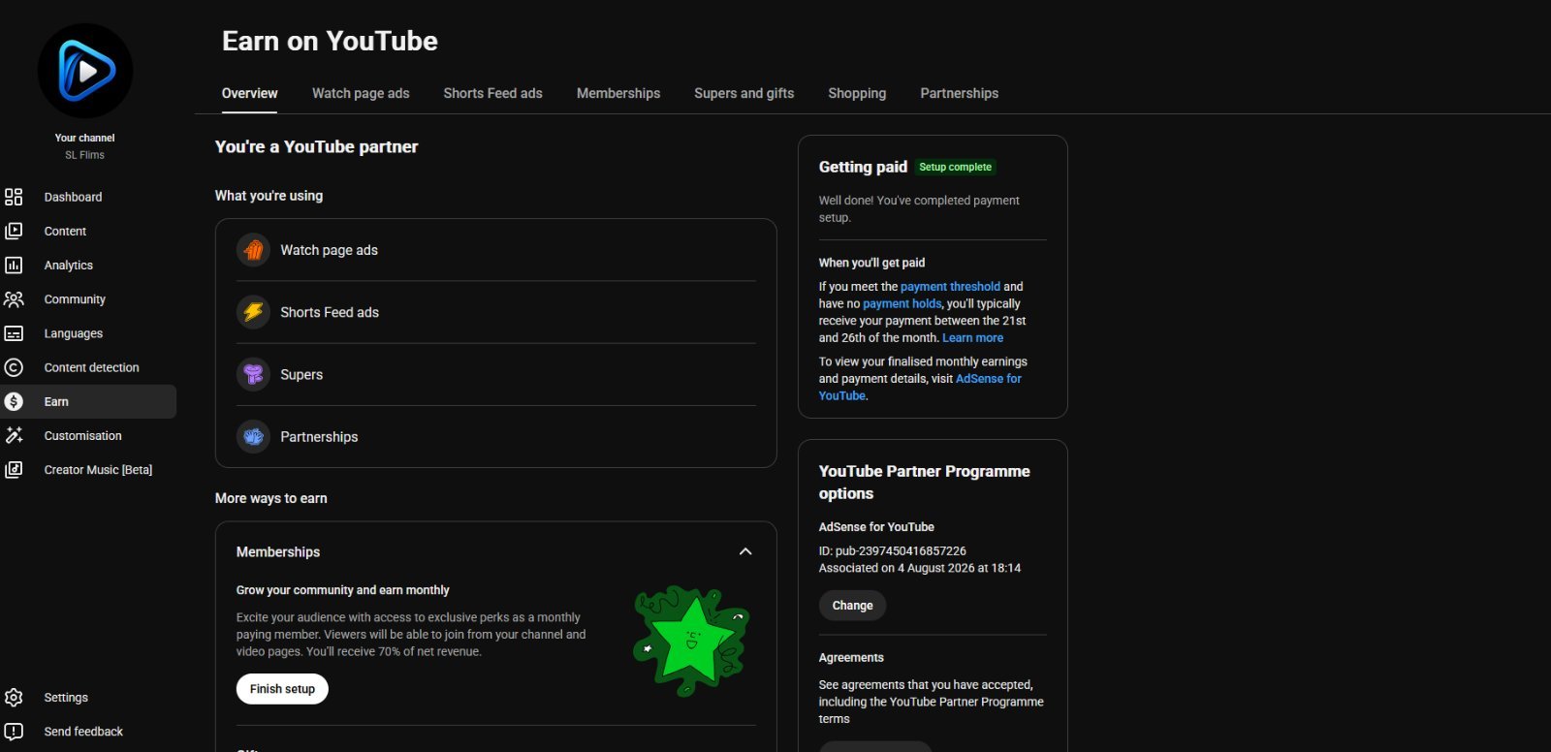The height and width of the screenshot is (752, 1551).
Task: Click the Memberships card heading
Action: point(278,551)
